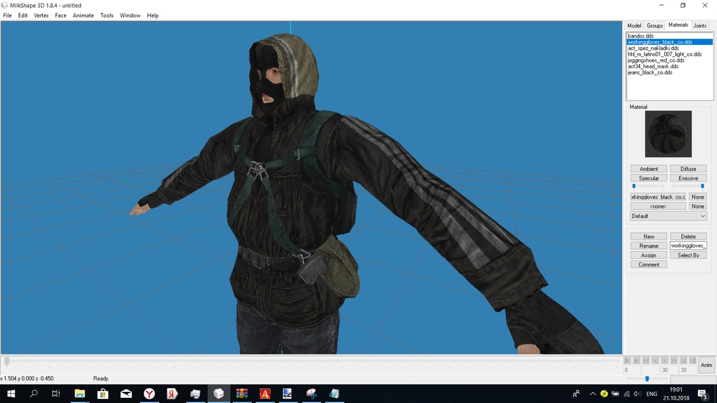This screenshot has width=717, height=403.
Task: Open File Explorer from the taskbar
Action: click(80, 393)
